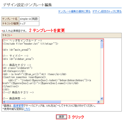Click the テキストの種類 label cell
123x124 pixels.
click(x=10, y=24)
